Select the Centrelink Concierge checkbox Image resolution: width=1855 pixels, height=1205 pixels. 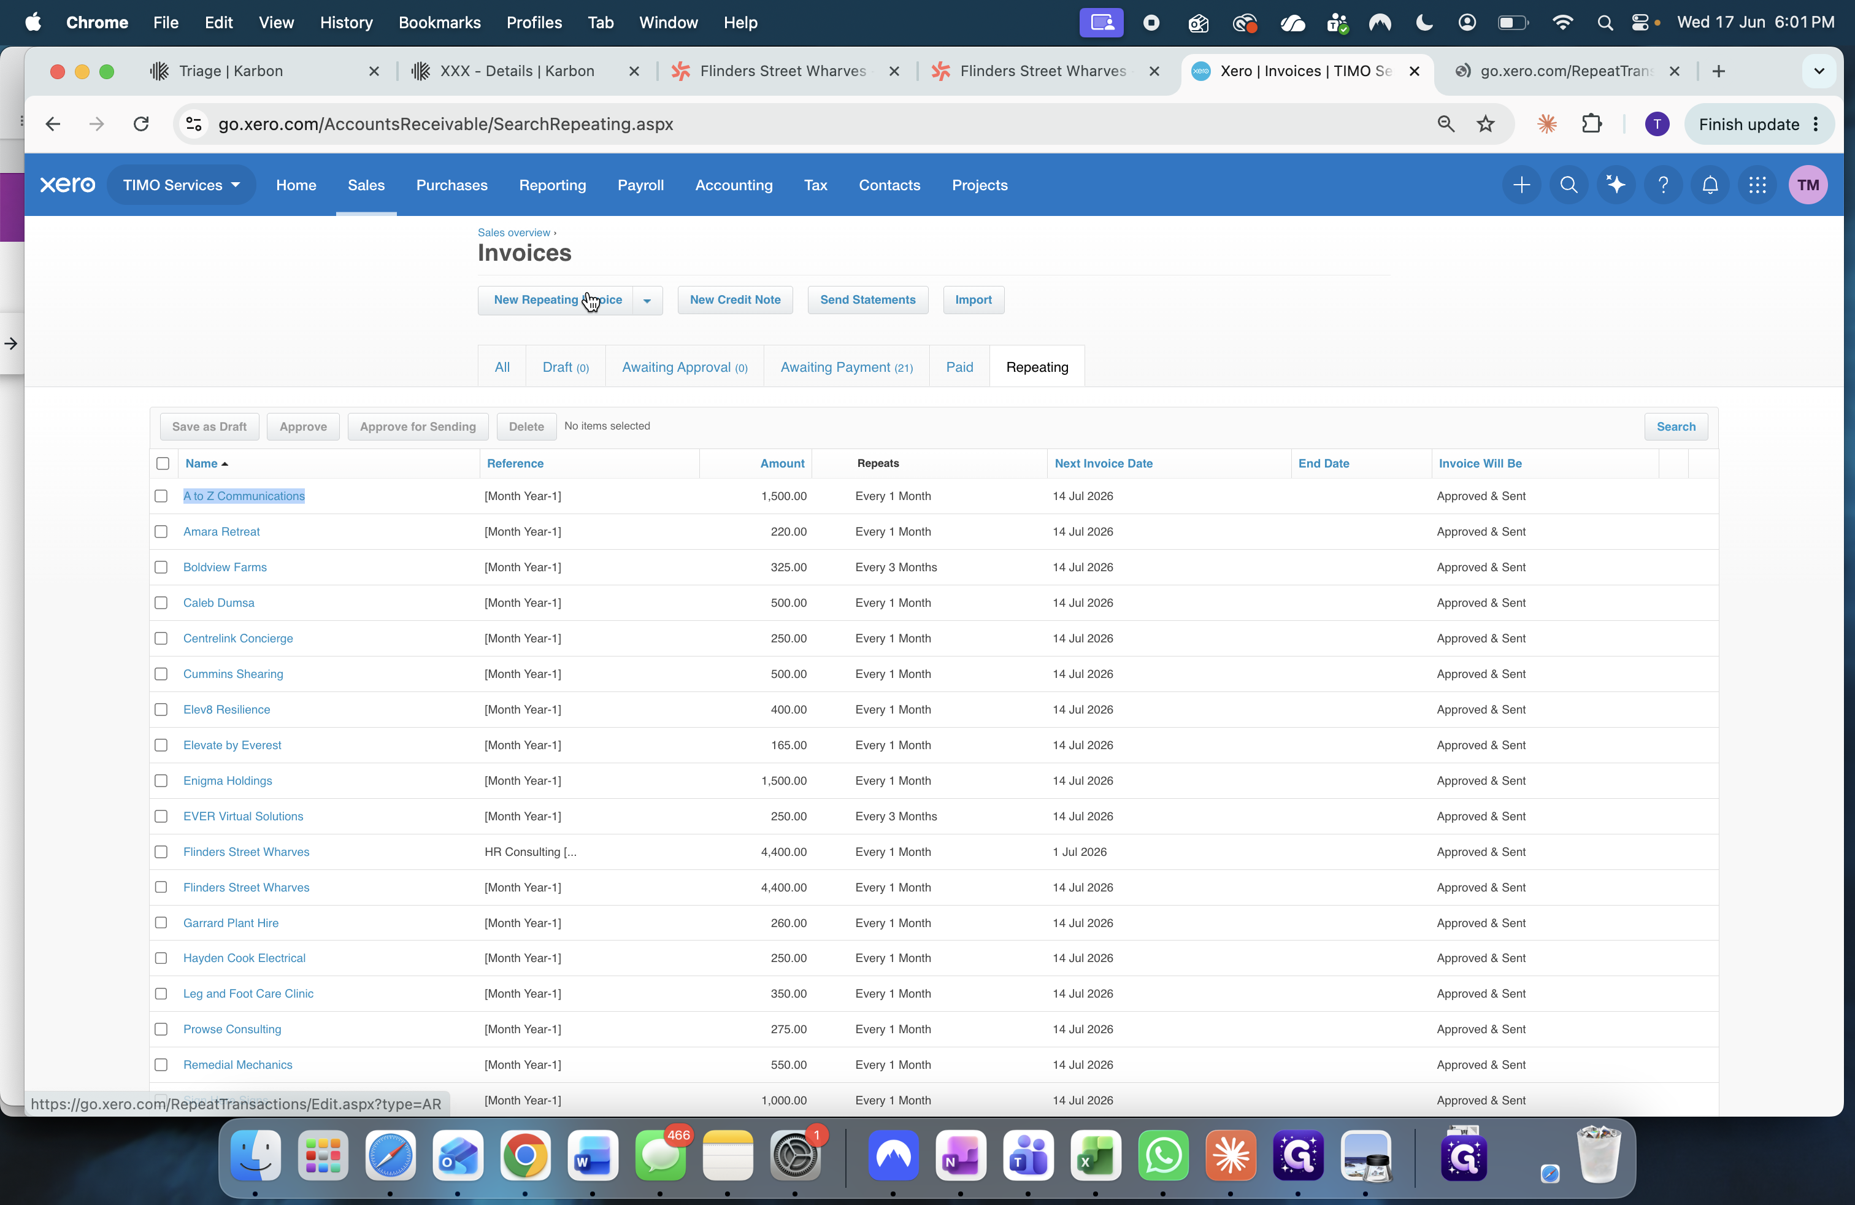click(x=161, y=638)
